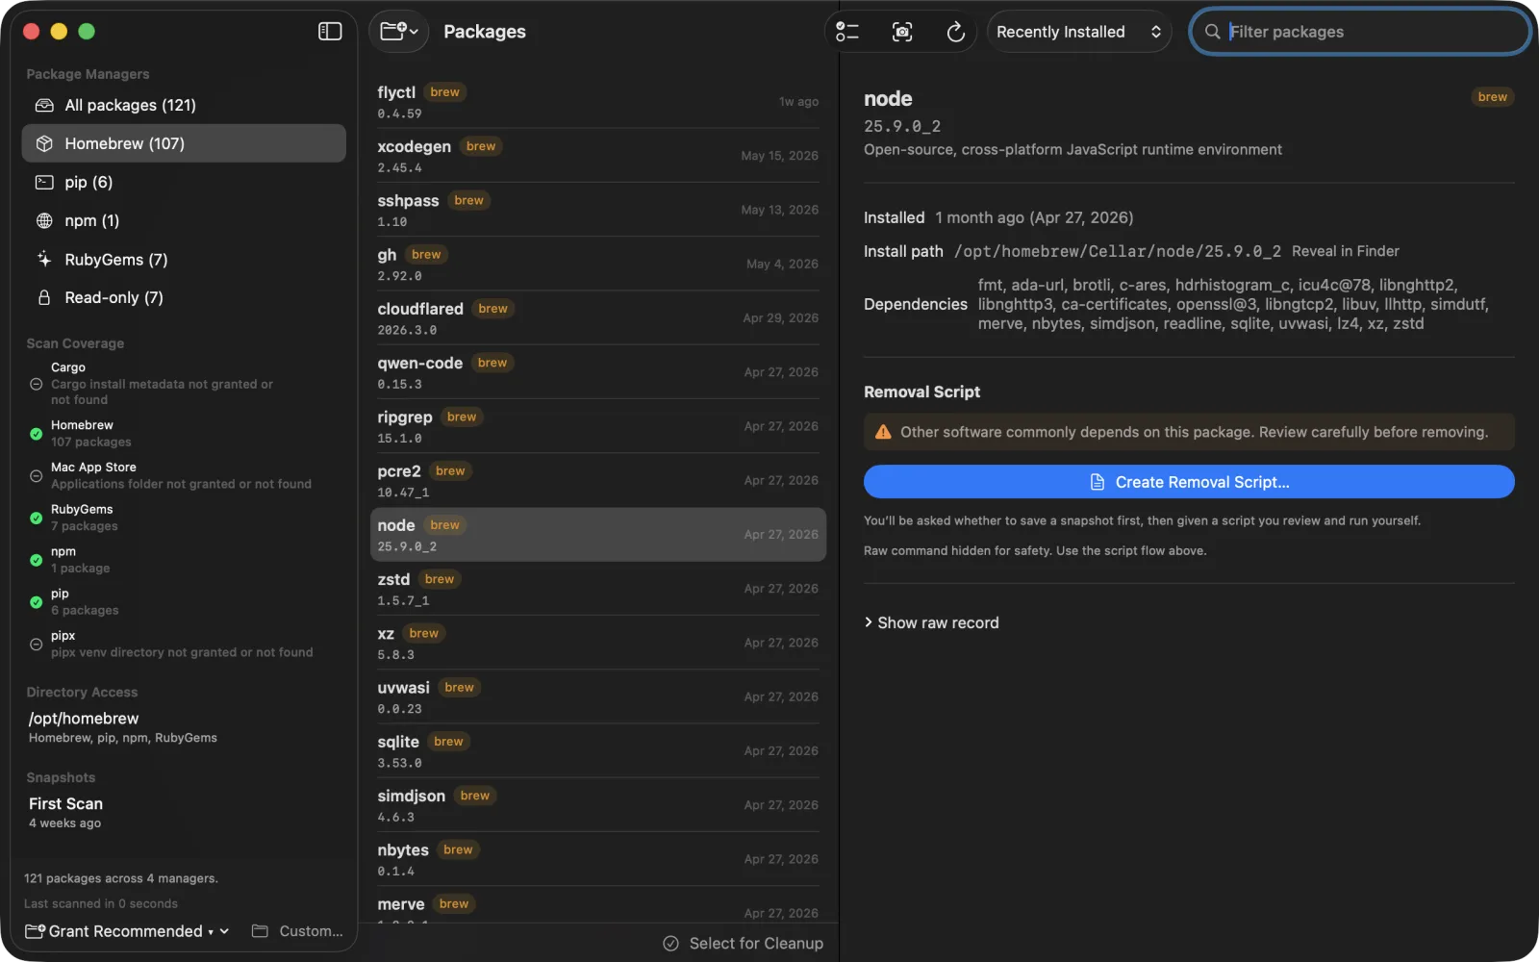
Task: Toggle the sidebar panel icon
Action: click(x=330, y=32)
